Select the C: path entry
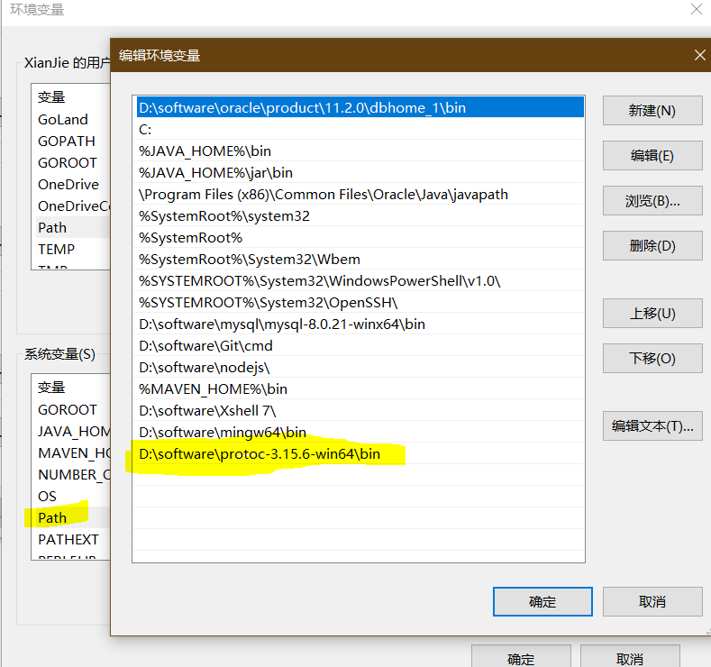 (360, 129)
